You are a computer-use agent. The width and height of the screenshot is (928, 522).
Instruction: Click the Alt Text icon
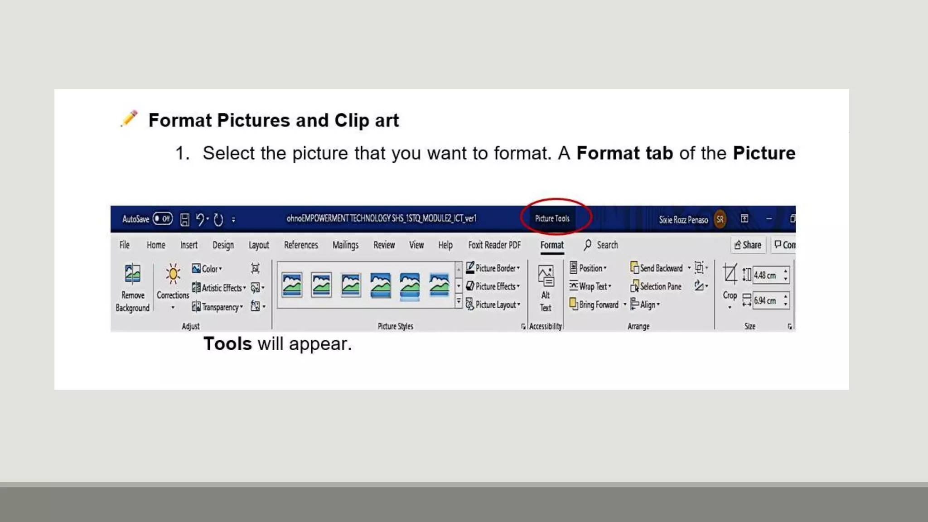click(x=546, y=276)
